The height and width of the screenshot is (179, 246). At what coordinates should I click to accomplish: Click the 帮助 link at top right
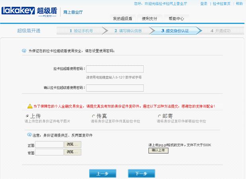coord(239,4)
